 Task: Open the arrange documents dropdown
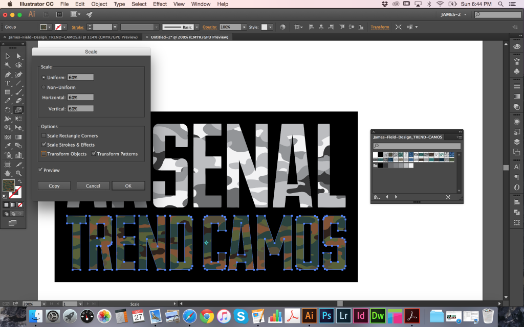(x=76, y=14)
